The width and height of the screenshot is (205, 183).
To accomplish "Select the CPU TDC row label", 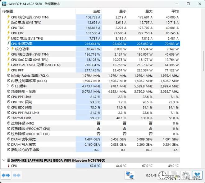I will [x=18, y=28].
